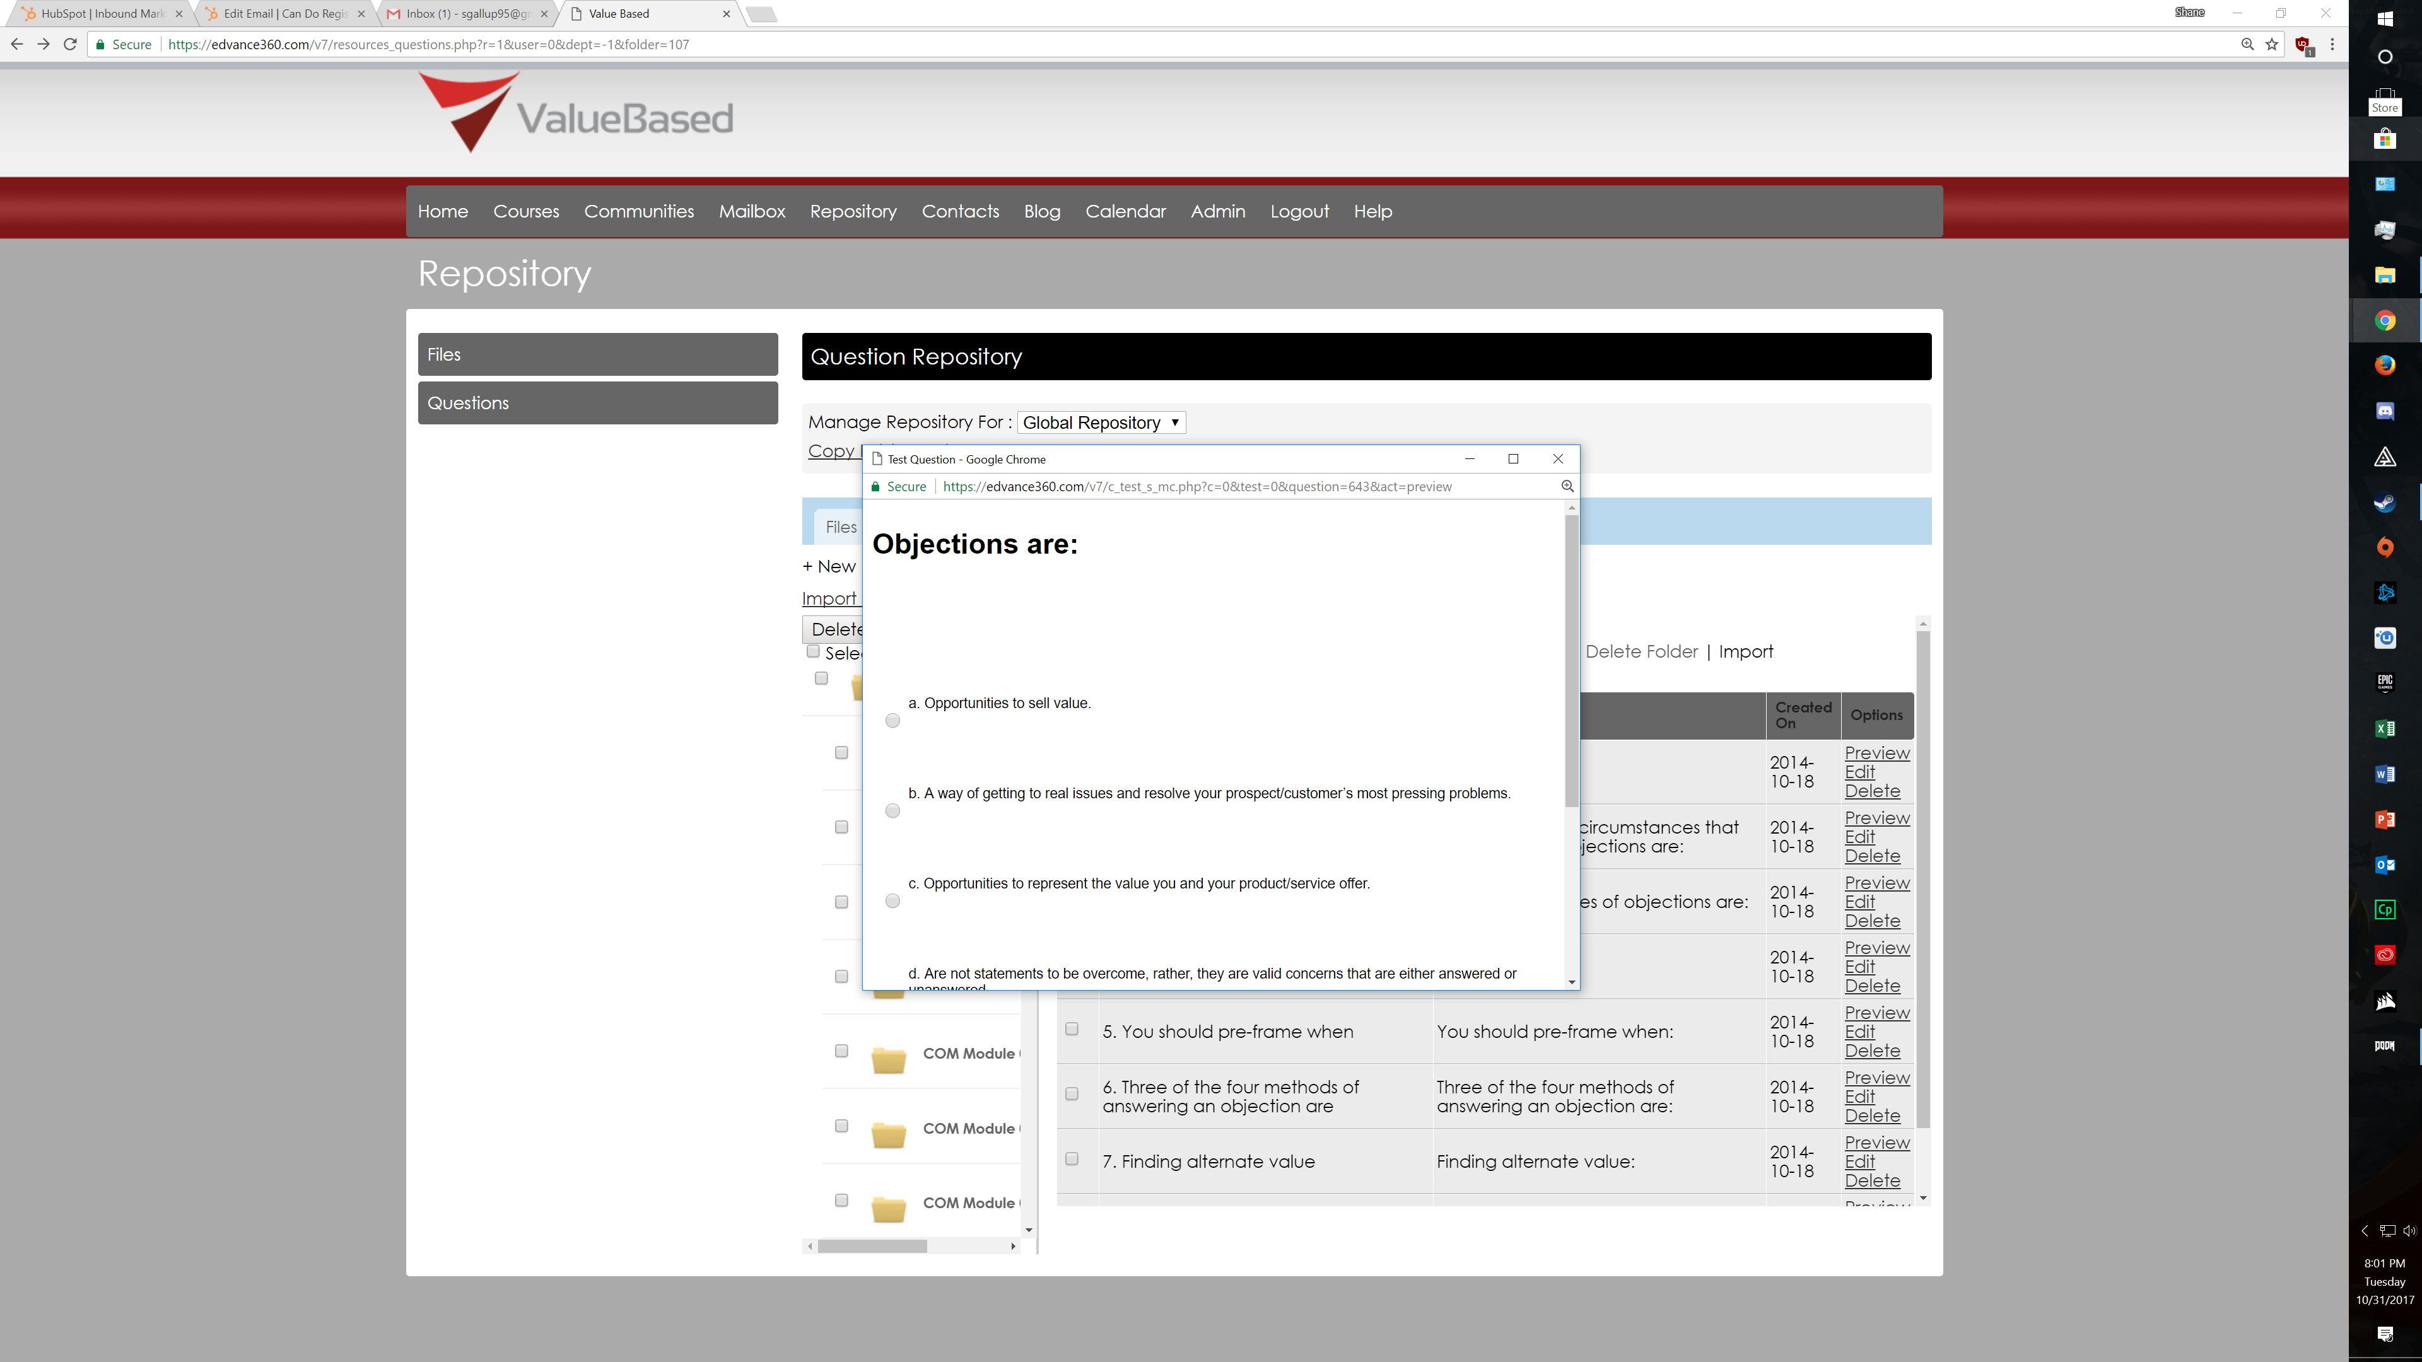The image size is (2422, 1362).
Task: Open Discord from the taskbar
Action: pyautogui.click(x=2384, y=410)
